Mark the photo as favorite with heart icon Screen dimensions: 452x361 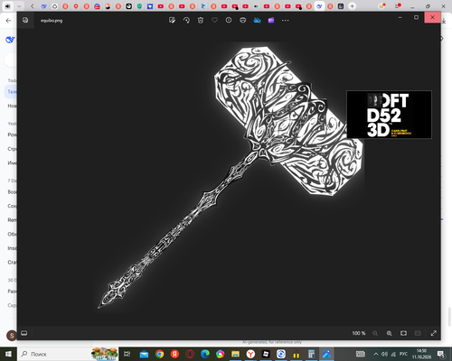(214, 20)
